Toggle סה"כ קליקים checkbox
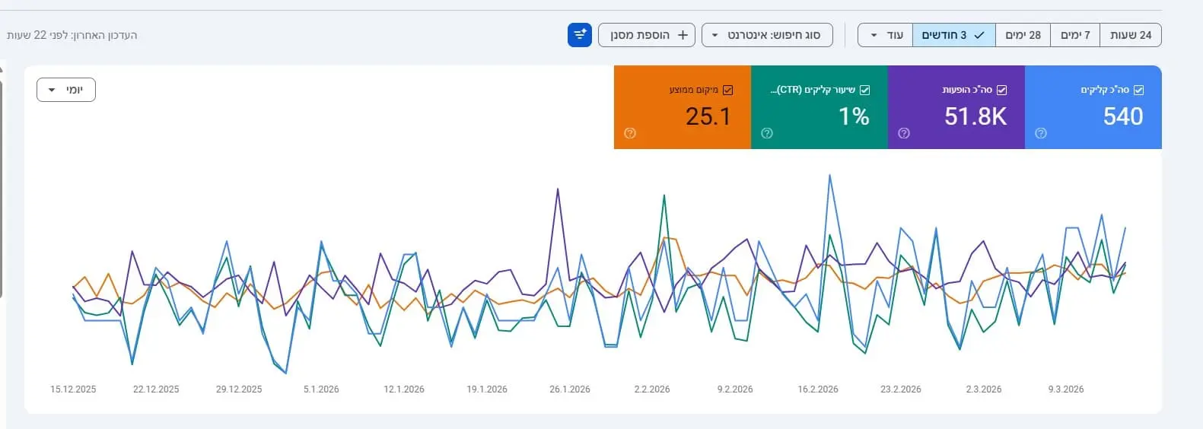 point(1139,90)
